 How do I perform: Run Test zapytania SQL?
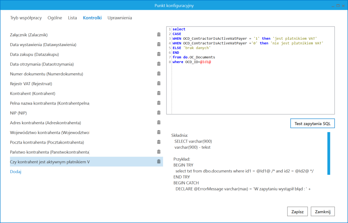tap(312, 123)
